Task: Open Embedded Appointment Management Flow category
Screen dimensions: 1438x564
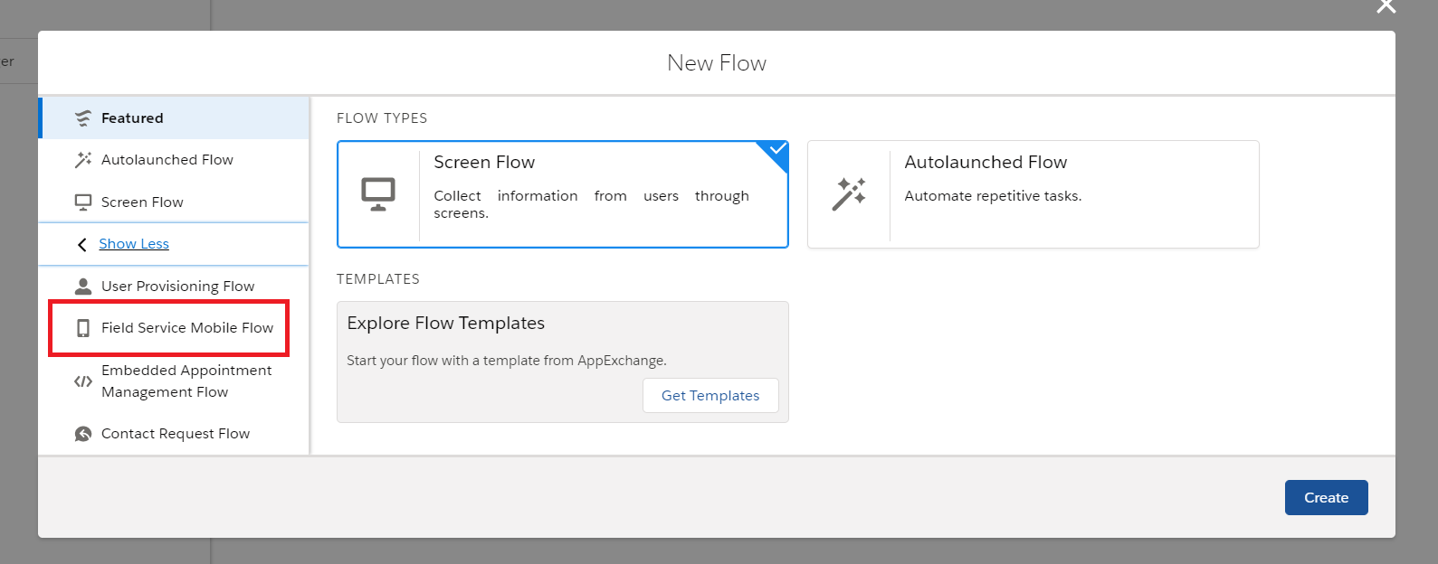Action: pyautogui.click(x=174, y=381)
